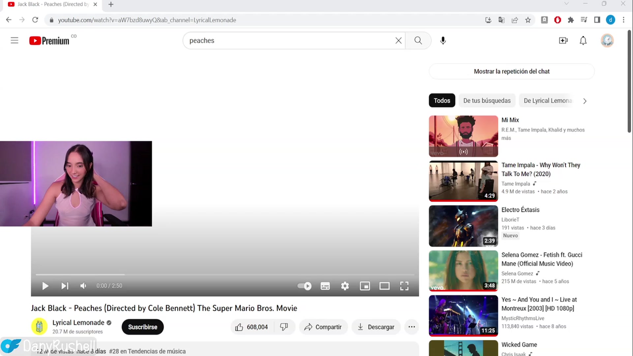Skip to the next video
Viewport: 633px width, 356px height.
click(x=65, y=286)
